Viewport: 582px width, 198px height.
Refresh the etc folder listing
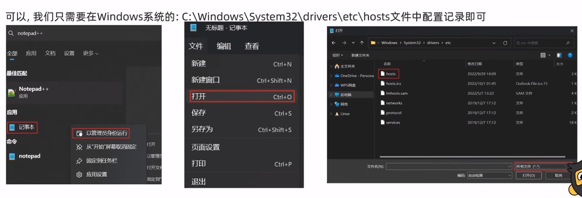pos(505,43)
